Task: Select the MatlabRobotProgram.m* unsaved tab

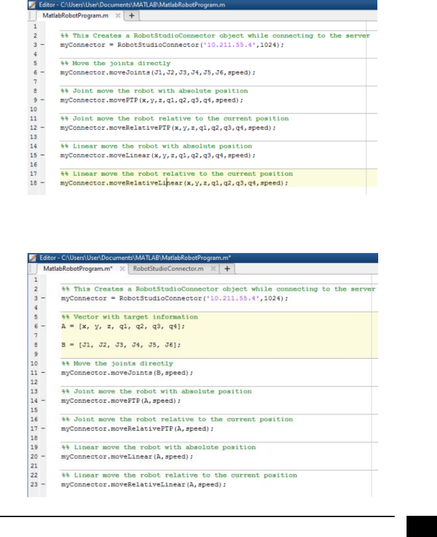Action: click(x=78, y=269)
